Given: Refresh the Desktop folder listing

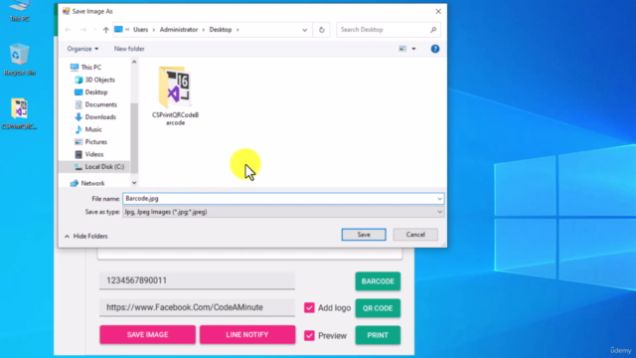Looking at the screenshot, I should click(322, 30).
